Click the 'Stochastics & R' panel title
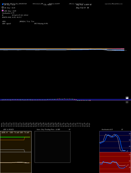Screen dimensions: 131x173 (x=107, y=129)
